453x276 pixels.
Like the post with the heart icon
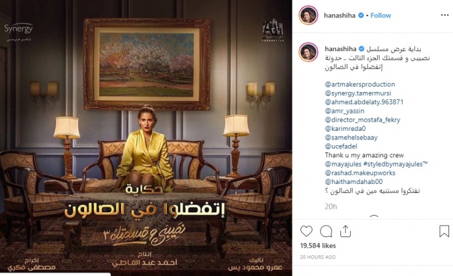click(x=306, y=231)
